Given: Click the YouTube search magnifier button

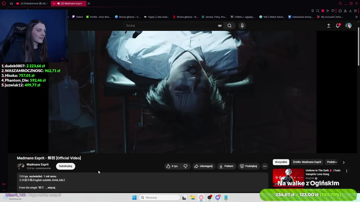Looking at the screenshot, I should click(x=229, y=26).
